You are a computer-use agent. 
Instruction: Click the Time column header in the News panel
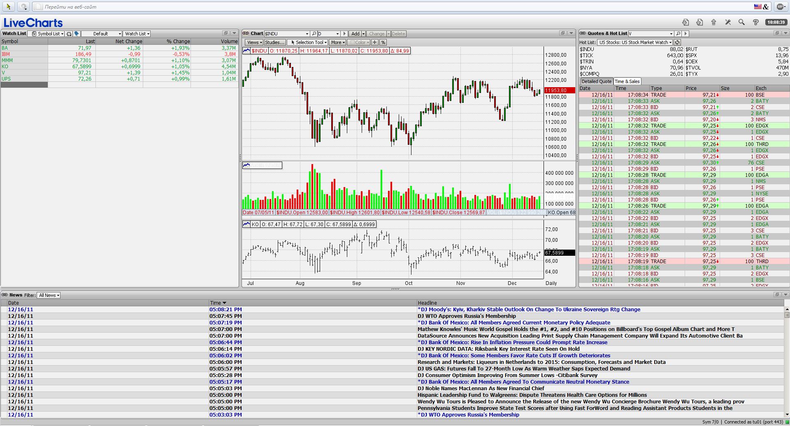[x=313, y=303]
